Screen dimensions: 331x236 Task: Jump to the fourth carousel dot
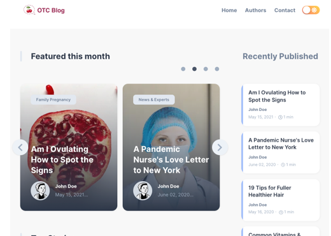[217, 69]
